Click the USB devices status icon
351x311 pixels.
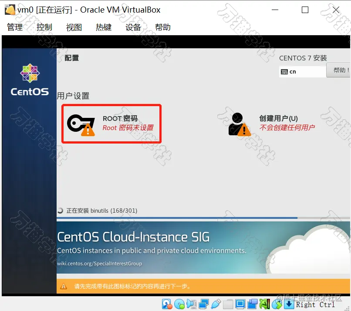(216, 304)
